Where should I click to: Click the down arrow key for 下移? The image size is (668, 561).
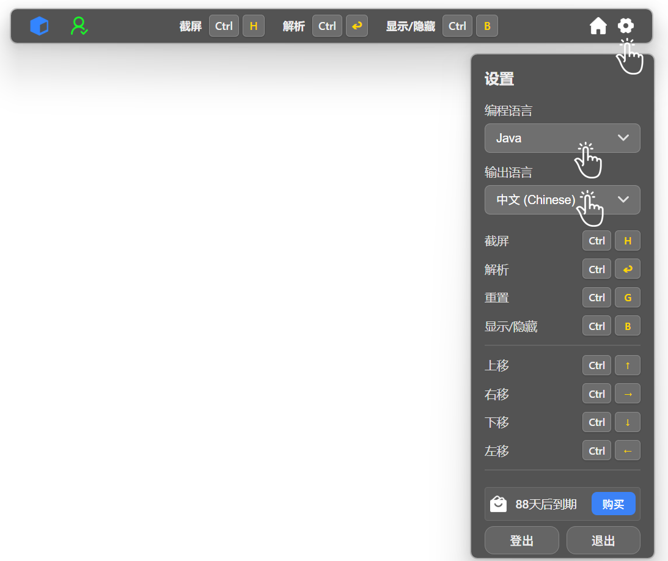click(x=628, y=422)
